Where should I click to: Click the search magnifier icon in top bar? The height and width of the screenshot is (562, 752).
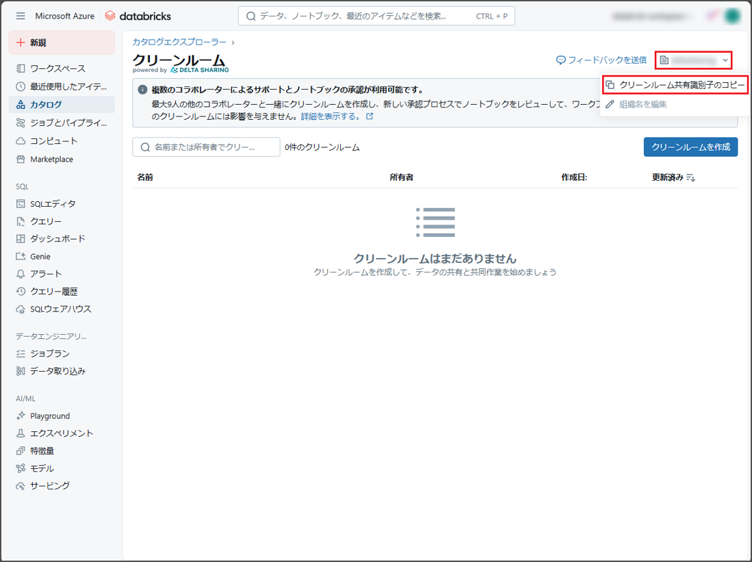pos(251,16)
